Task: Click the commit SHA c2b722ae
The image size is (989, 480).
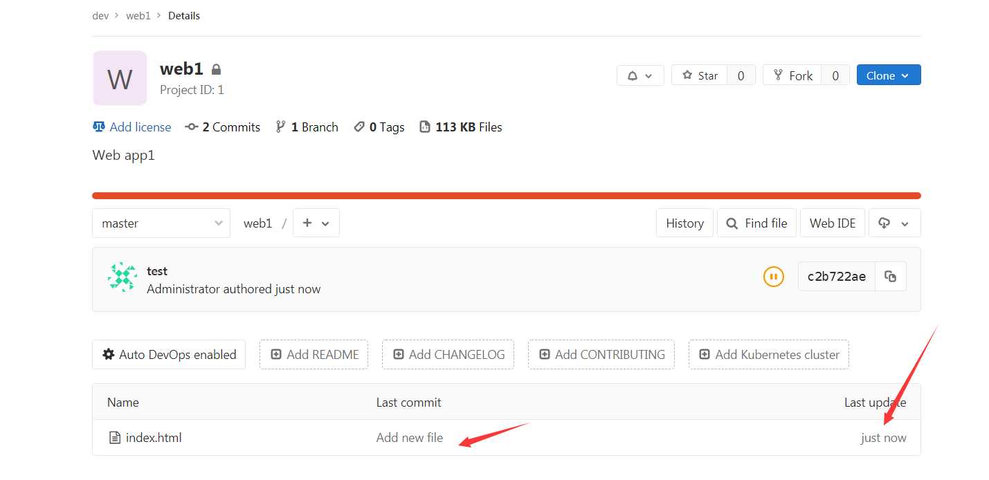Action: click(x=837, y=277)
